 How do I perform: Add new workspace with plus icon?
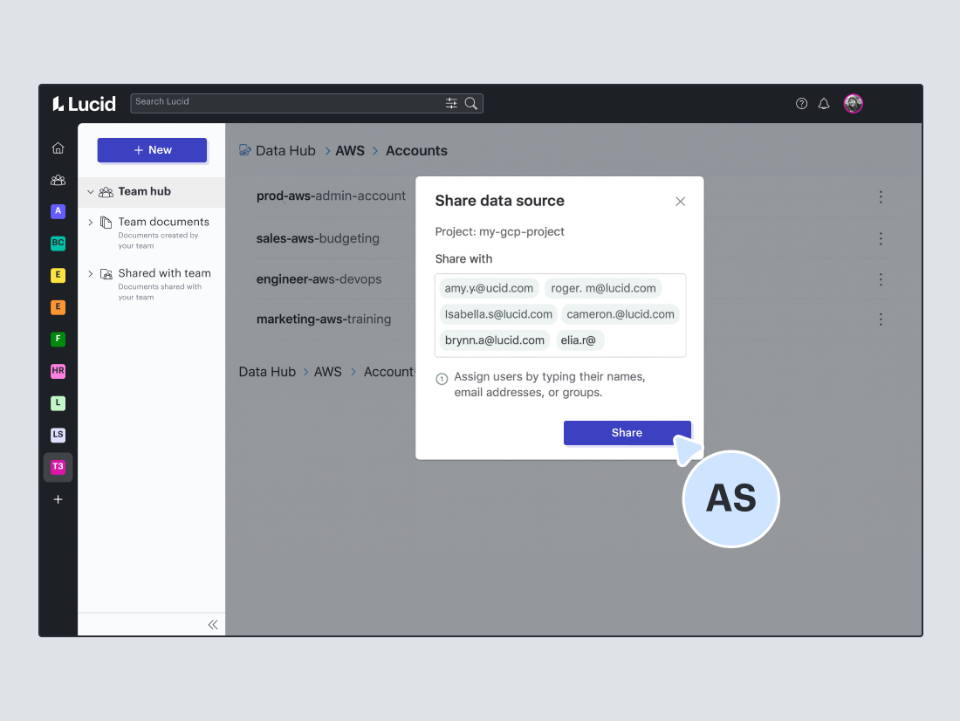[58, 499]
